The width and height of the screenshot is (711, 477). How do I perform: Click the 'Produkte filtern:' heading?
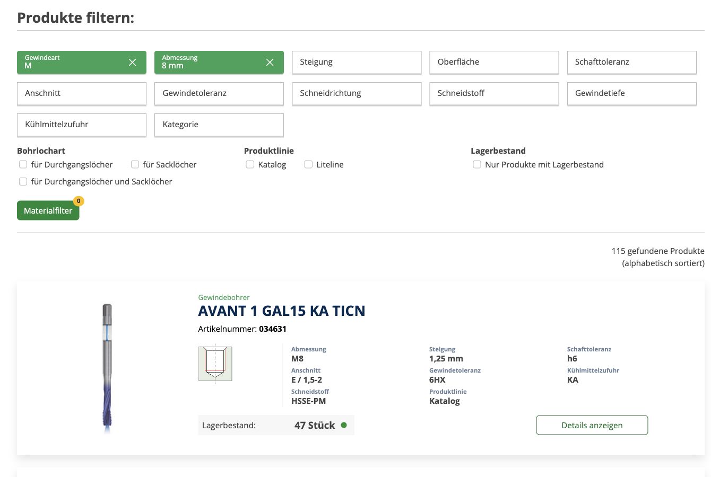(x=76, y=18)
